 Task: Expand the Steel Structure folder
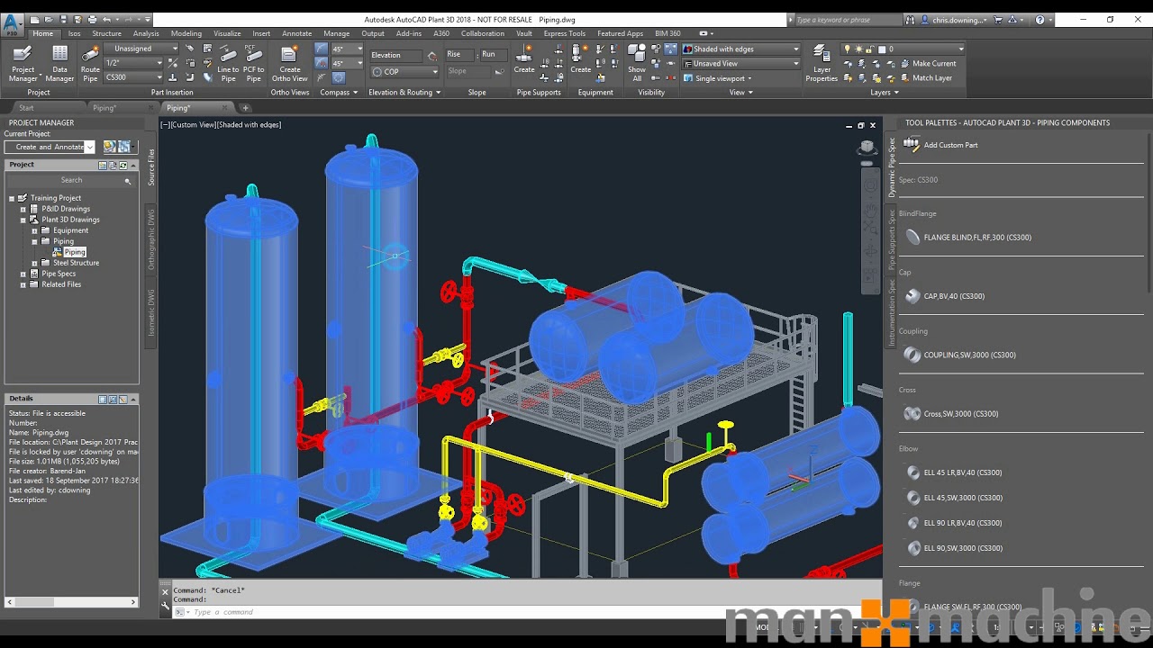[34, 263]
